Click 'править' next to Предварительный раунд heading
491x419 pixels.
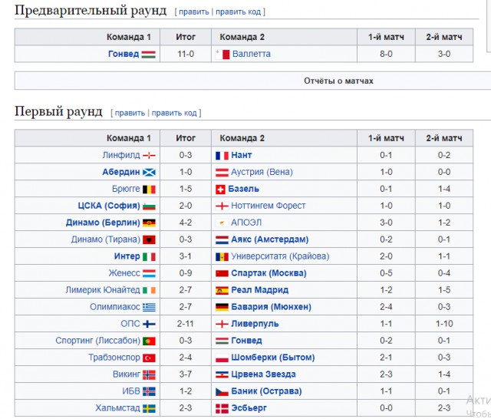pos(194,12)
